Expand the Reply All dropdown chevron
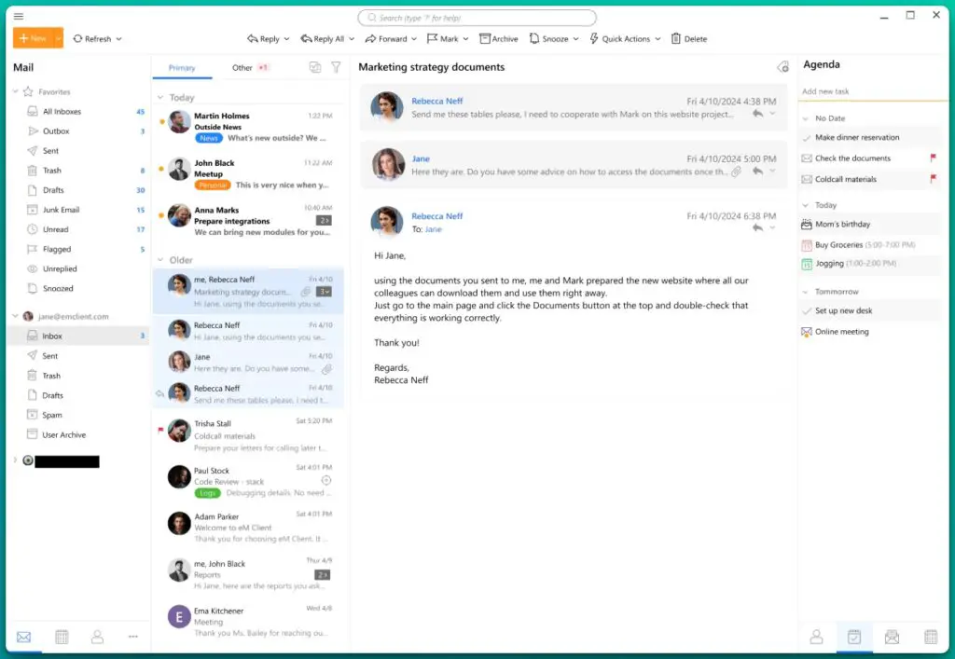This screenshot has height=659, width=955. (353, 38)
